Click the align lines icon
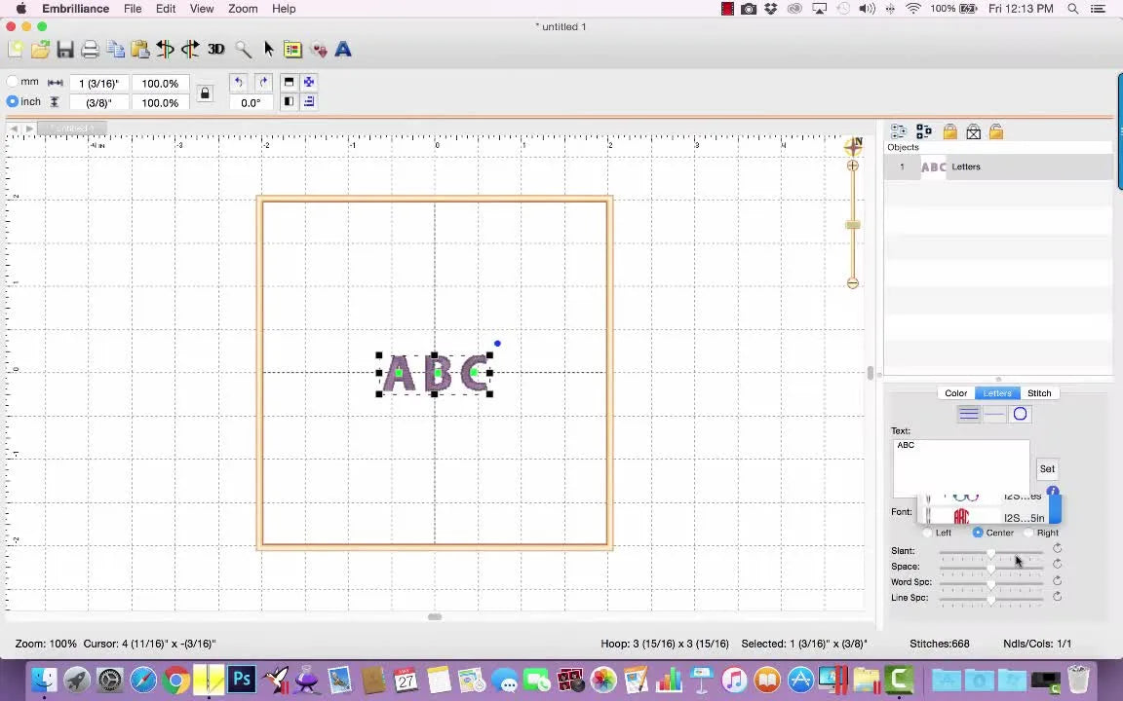Viewport: 1123px width, 701px height. [309, 101]
